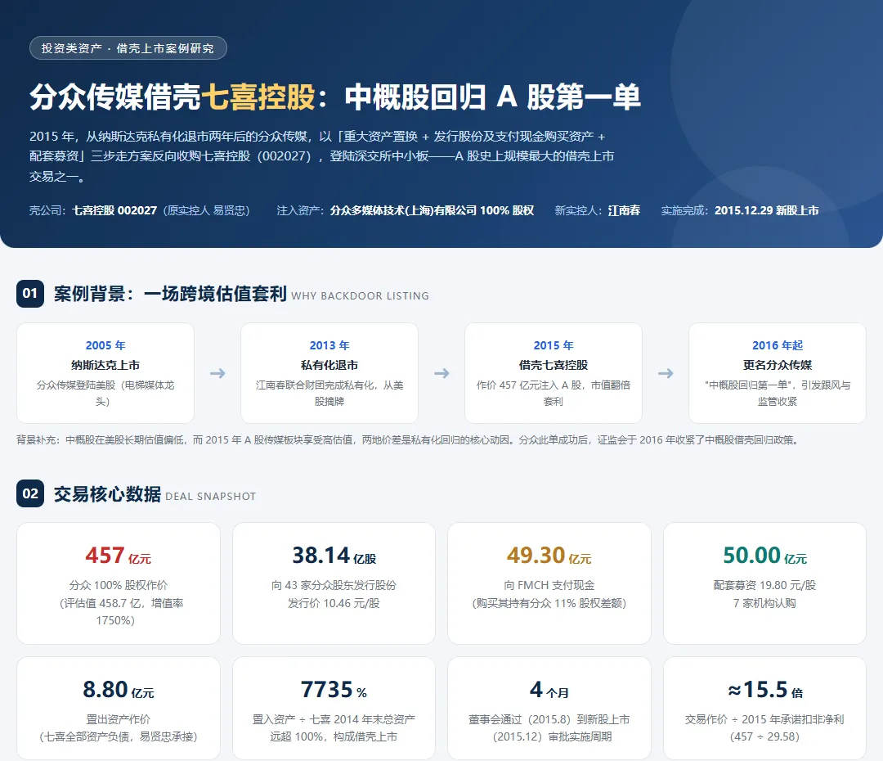Click the 壳公司 七喜控股 002027 text
Viewport: 883px width, 761px height.
pyautogui.click(x=139, y=210)
